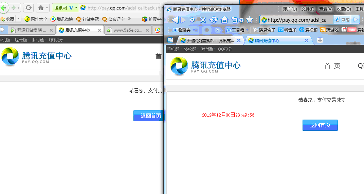Open 收藏(O) menu in Sogou browser

(x=344, y=9)
